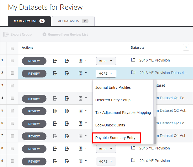Click export icon in row 5

click(67, 111)
